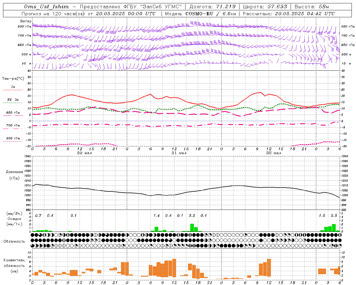This screenshot has width=356, height=285.
Task: Click the Ветер panel label
Action: tap(26, 21)
